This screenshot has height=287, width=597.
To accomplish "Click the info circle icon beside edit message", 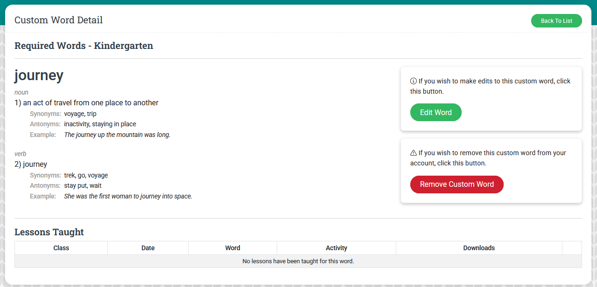I will point(413,81).
